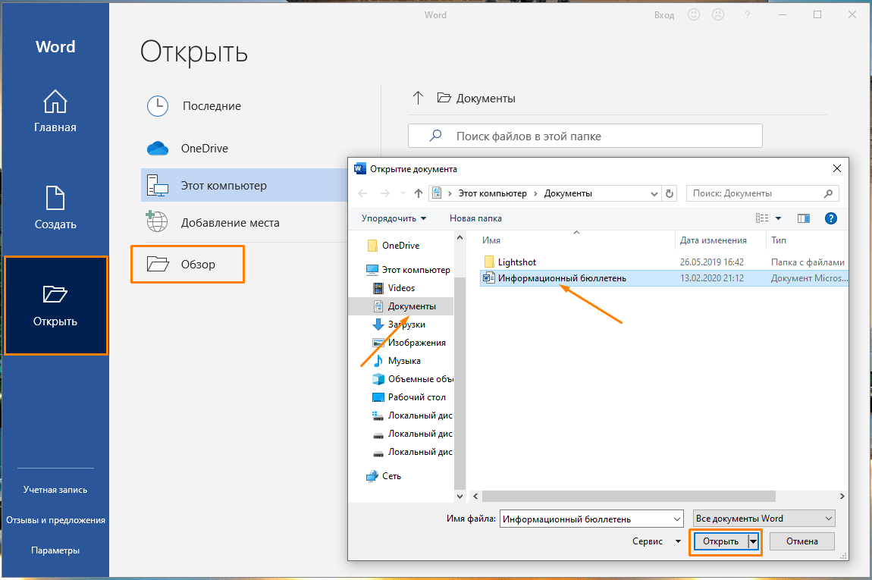Click the search field Поиск файлов в этой папке
This screenshot has width=872, height=580.
585,136
